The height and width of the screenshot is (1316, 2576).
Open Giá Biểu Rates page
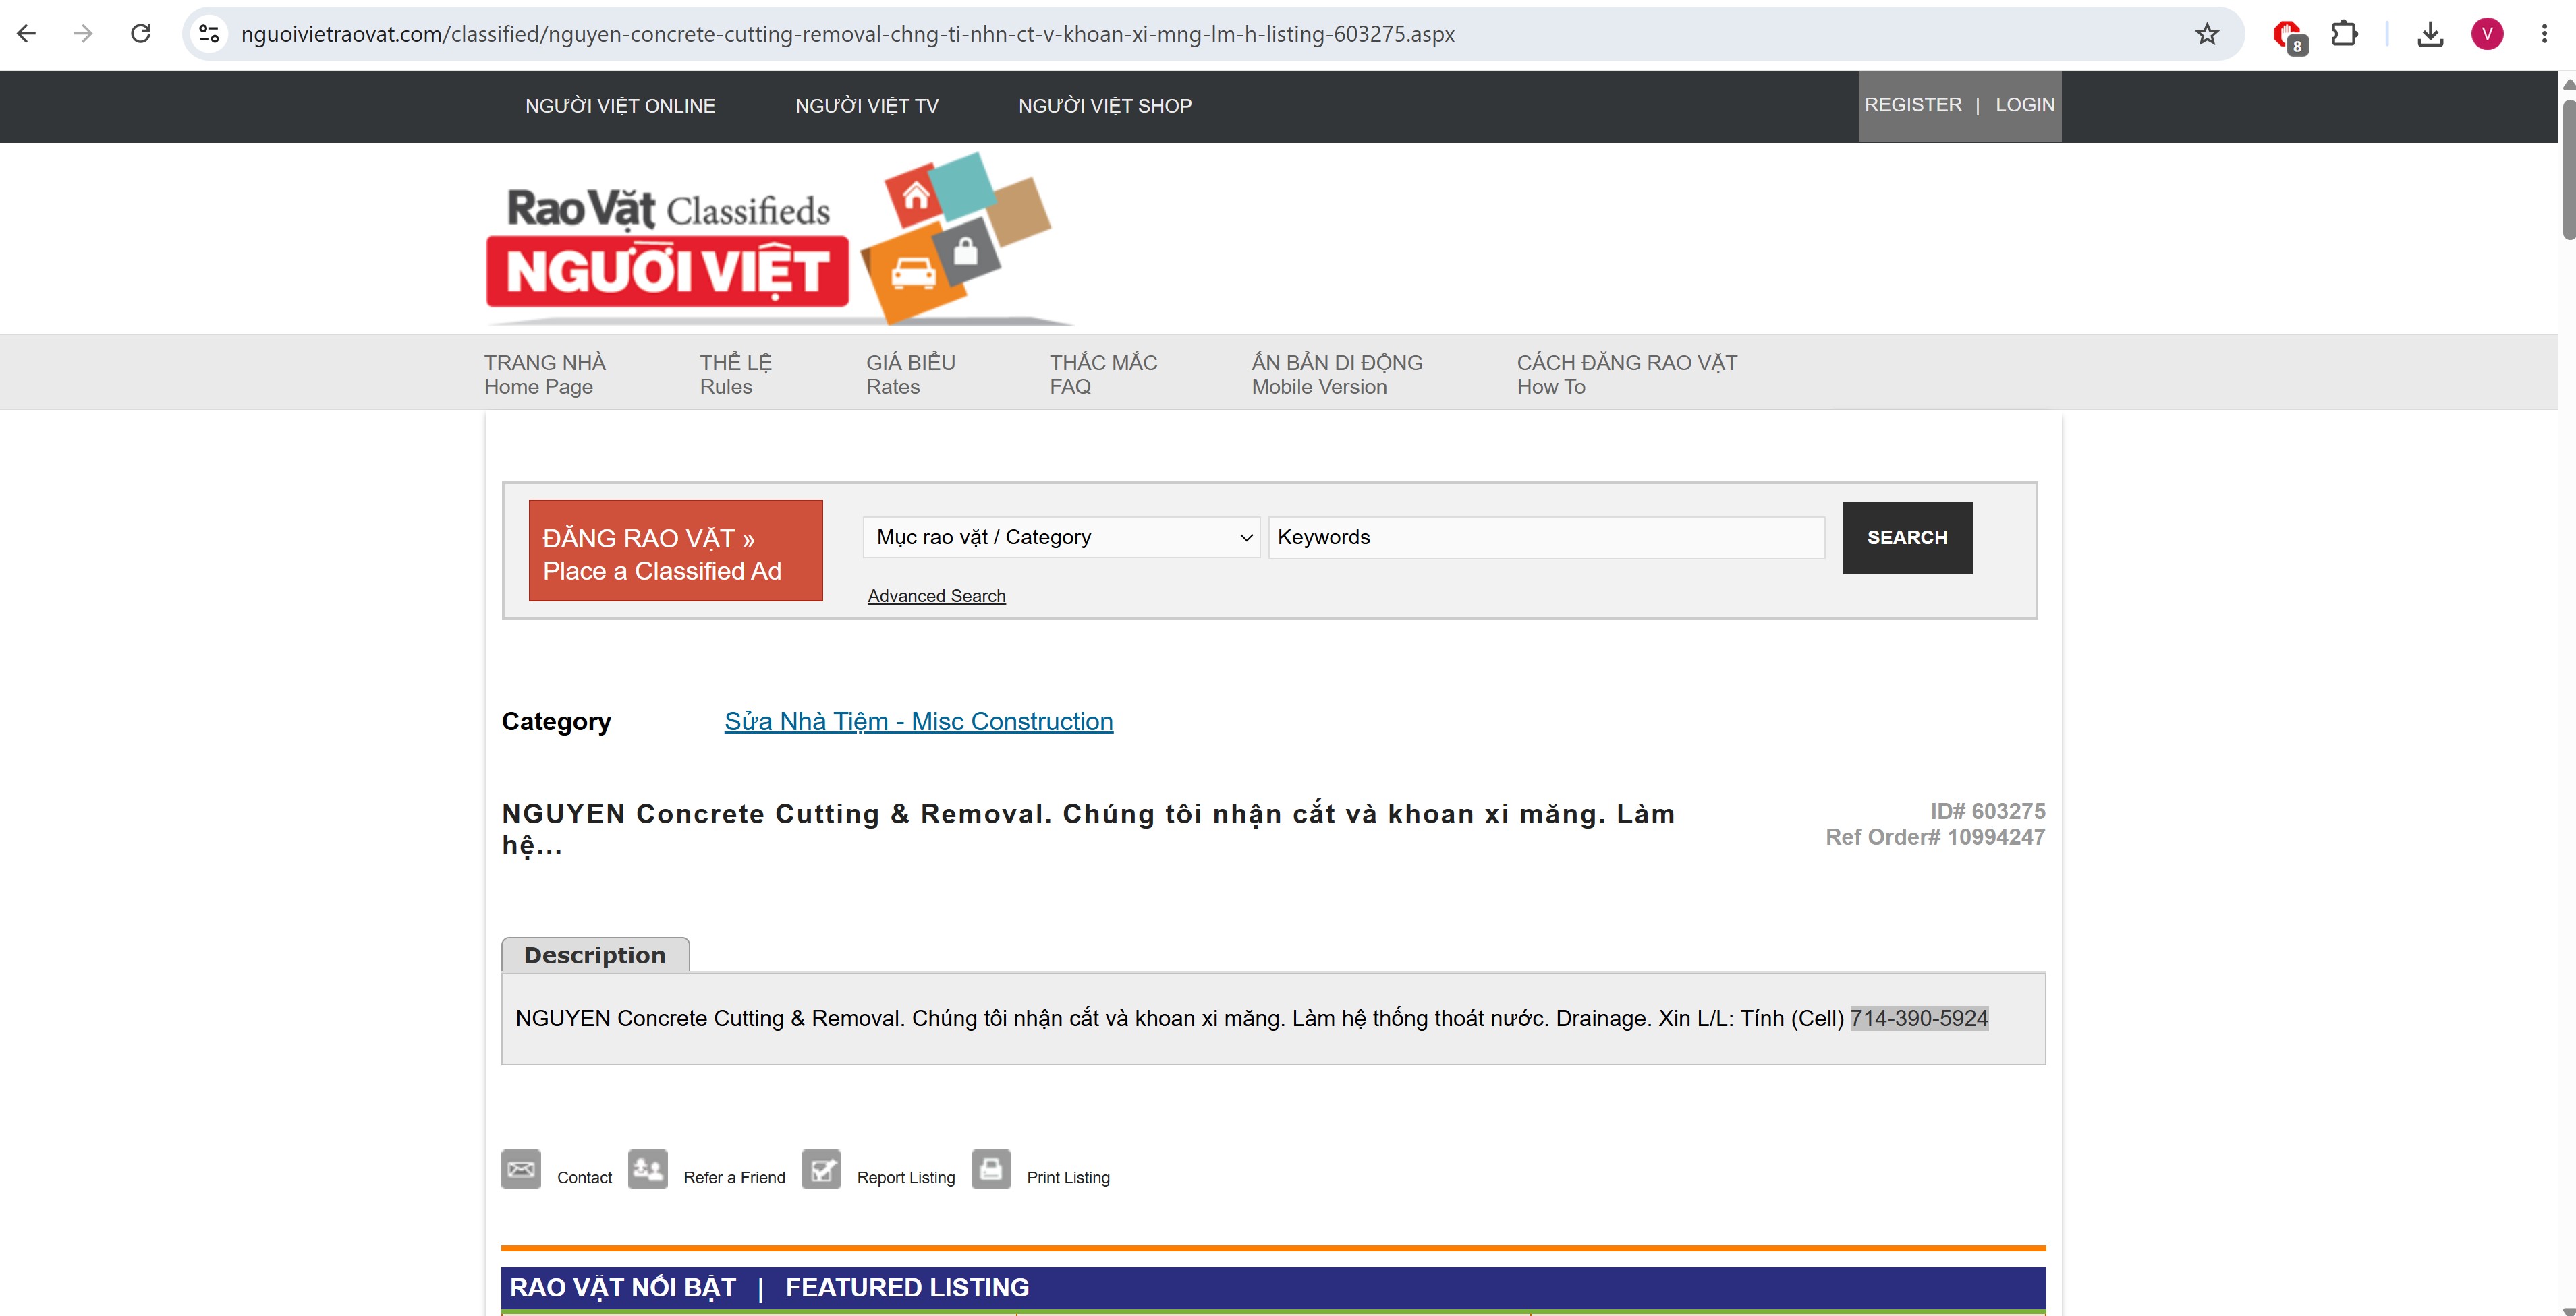[x=911, y=373]
